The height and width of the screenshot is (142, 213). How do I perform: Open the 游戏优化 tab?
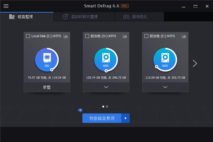click(x=139, y=17)
